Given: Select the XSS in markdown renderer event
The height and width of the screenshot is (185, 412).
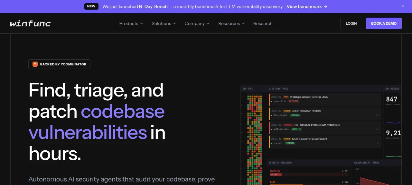Looking at the screenshot, I should (325, 113).
